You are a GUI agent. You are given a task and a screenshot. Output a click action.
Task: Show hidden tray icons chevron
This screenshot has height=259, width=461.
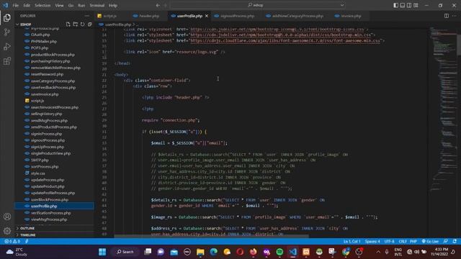[378, 252]
